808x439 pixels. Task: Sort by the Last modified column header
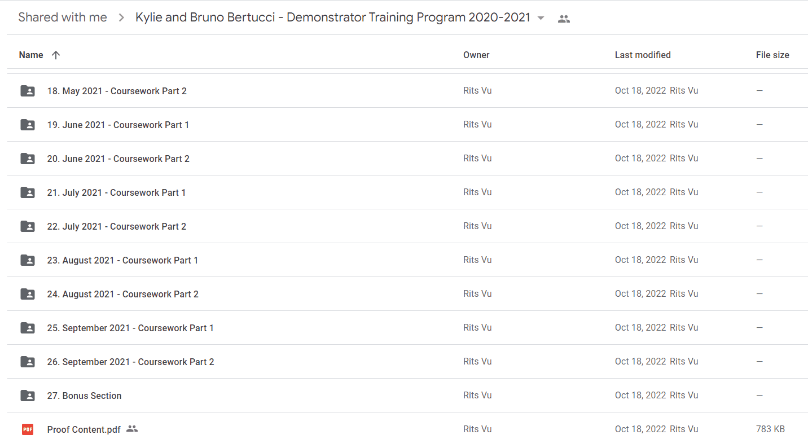(643, 55)
